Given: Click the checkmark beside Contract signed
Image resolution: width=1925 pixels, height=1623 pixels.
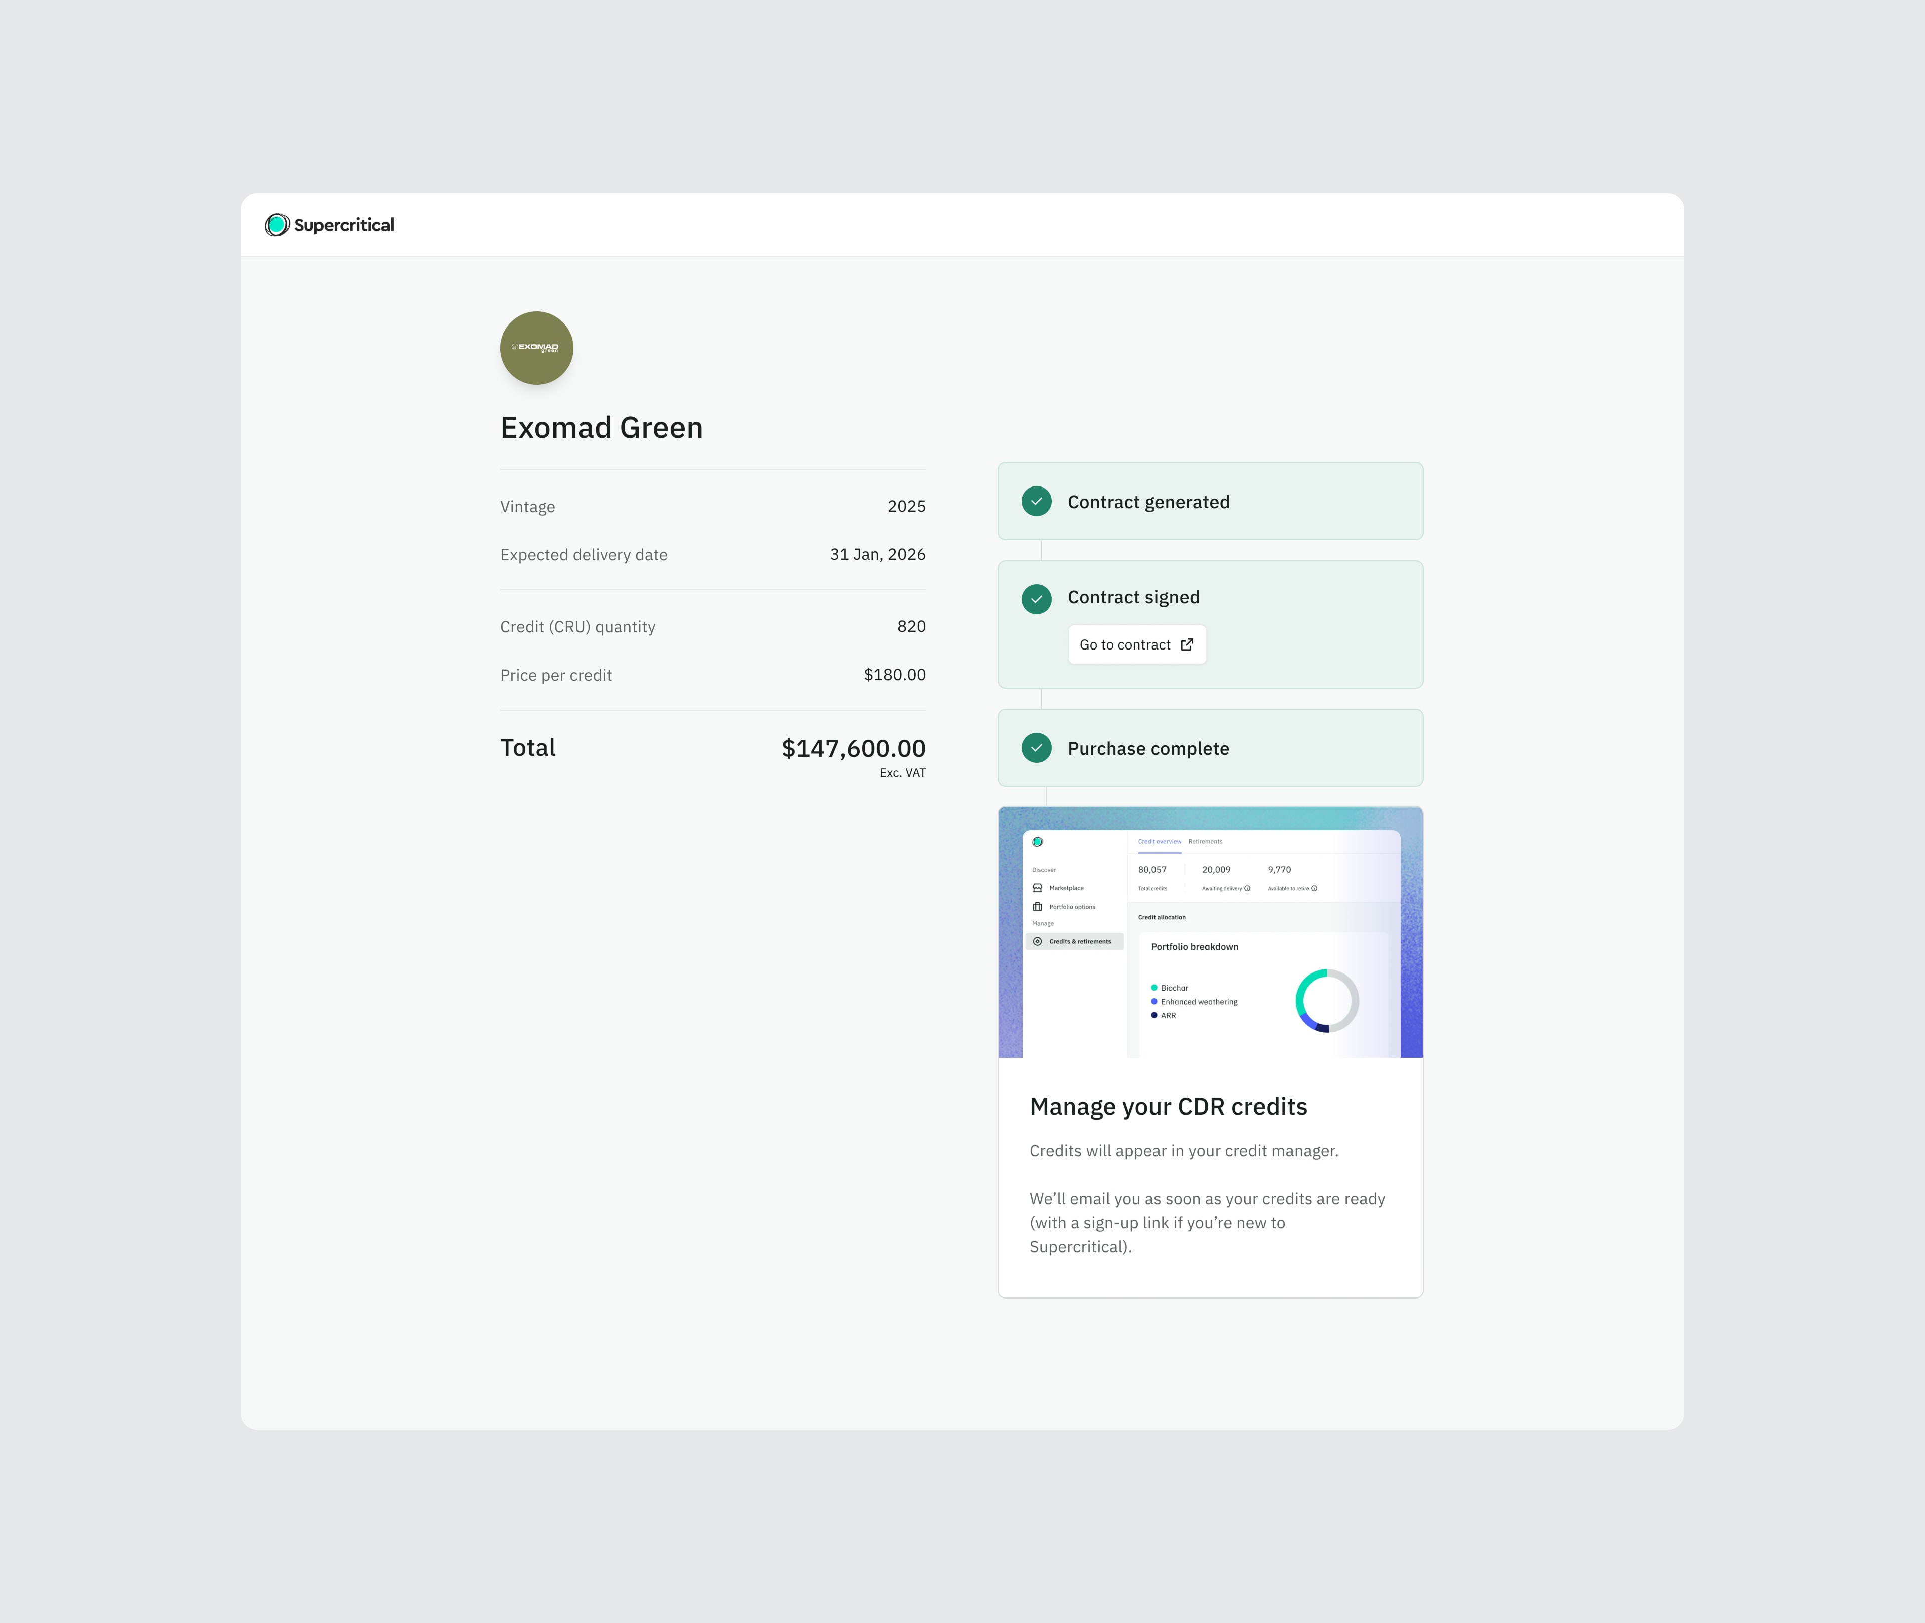Looking at the screenshot, I should tap(1037, 598).
